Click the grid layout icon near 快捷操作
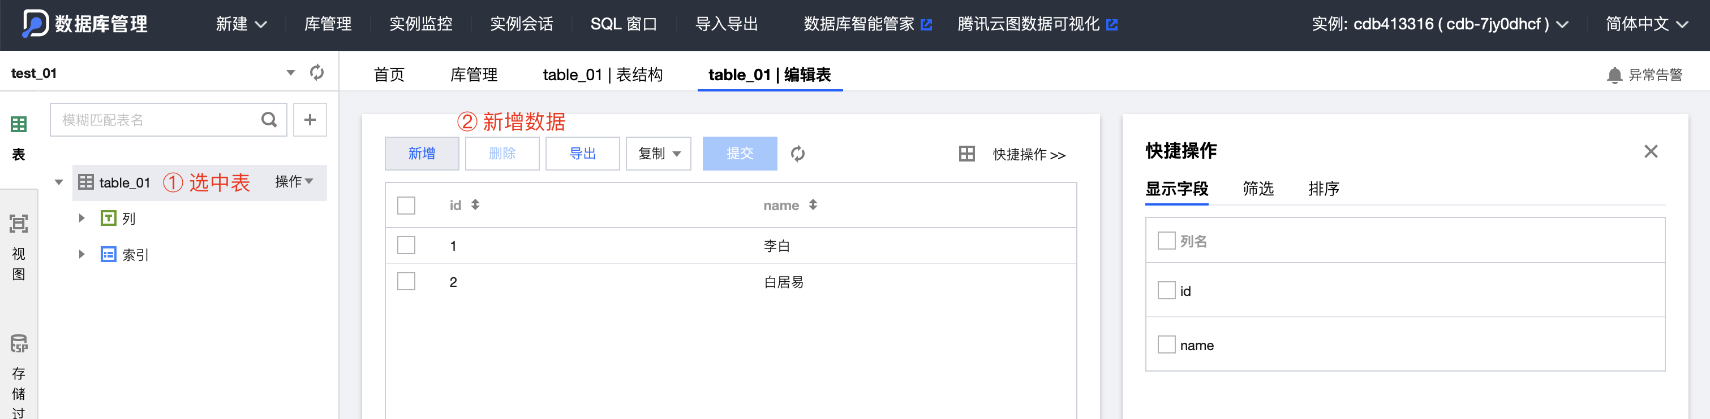 (x=966, y=155)
